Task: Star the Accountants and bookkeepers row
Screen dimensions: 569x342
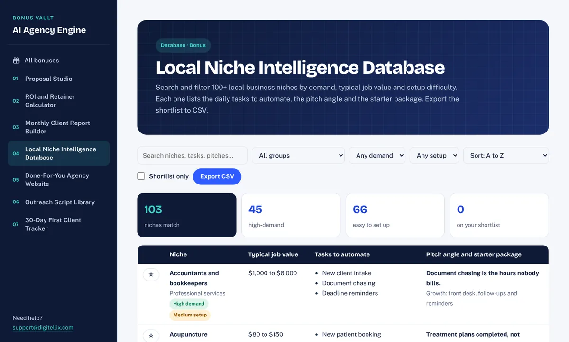Action: point(151,274)
